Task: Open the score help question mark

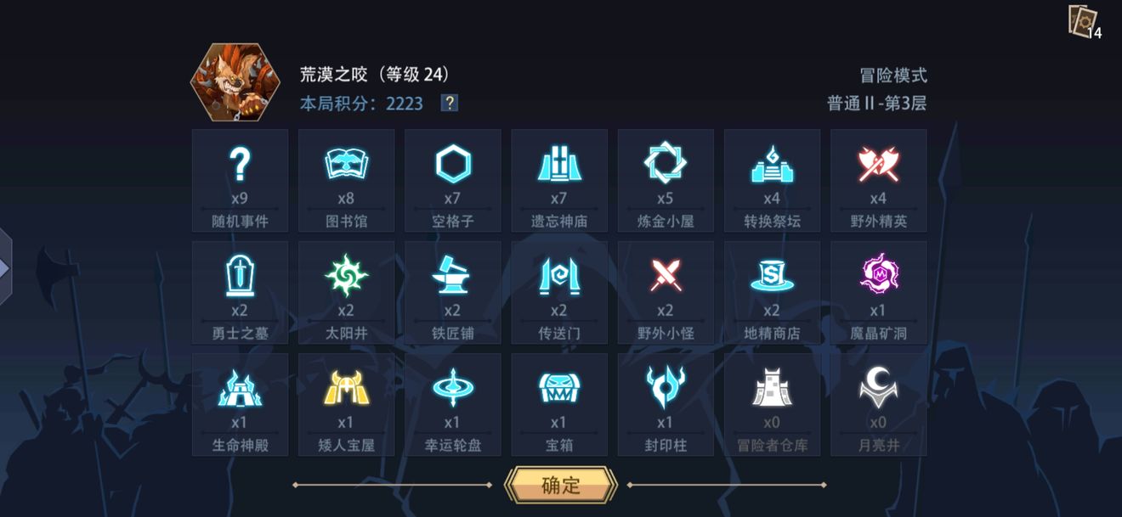Action: coord(450,104)
